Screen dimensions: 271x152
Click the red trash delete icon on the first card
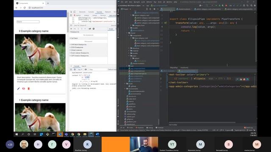click(29, 89)
